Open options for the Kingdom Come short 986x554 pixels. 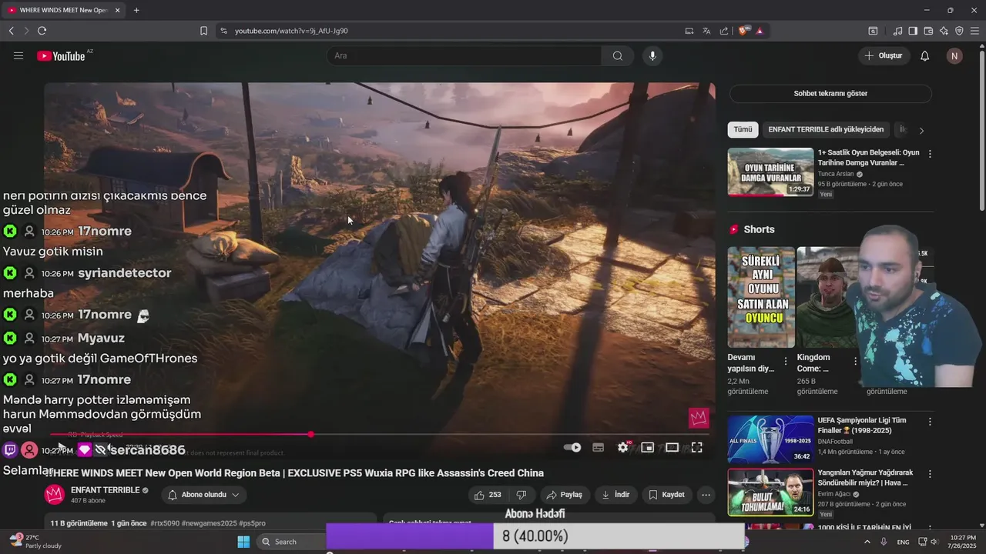click(855, 361)
